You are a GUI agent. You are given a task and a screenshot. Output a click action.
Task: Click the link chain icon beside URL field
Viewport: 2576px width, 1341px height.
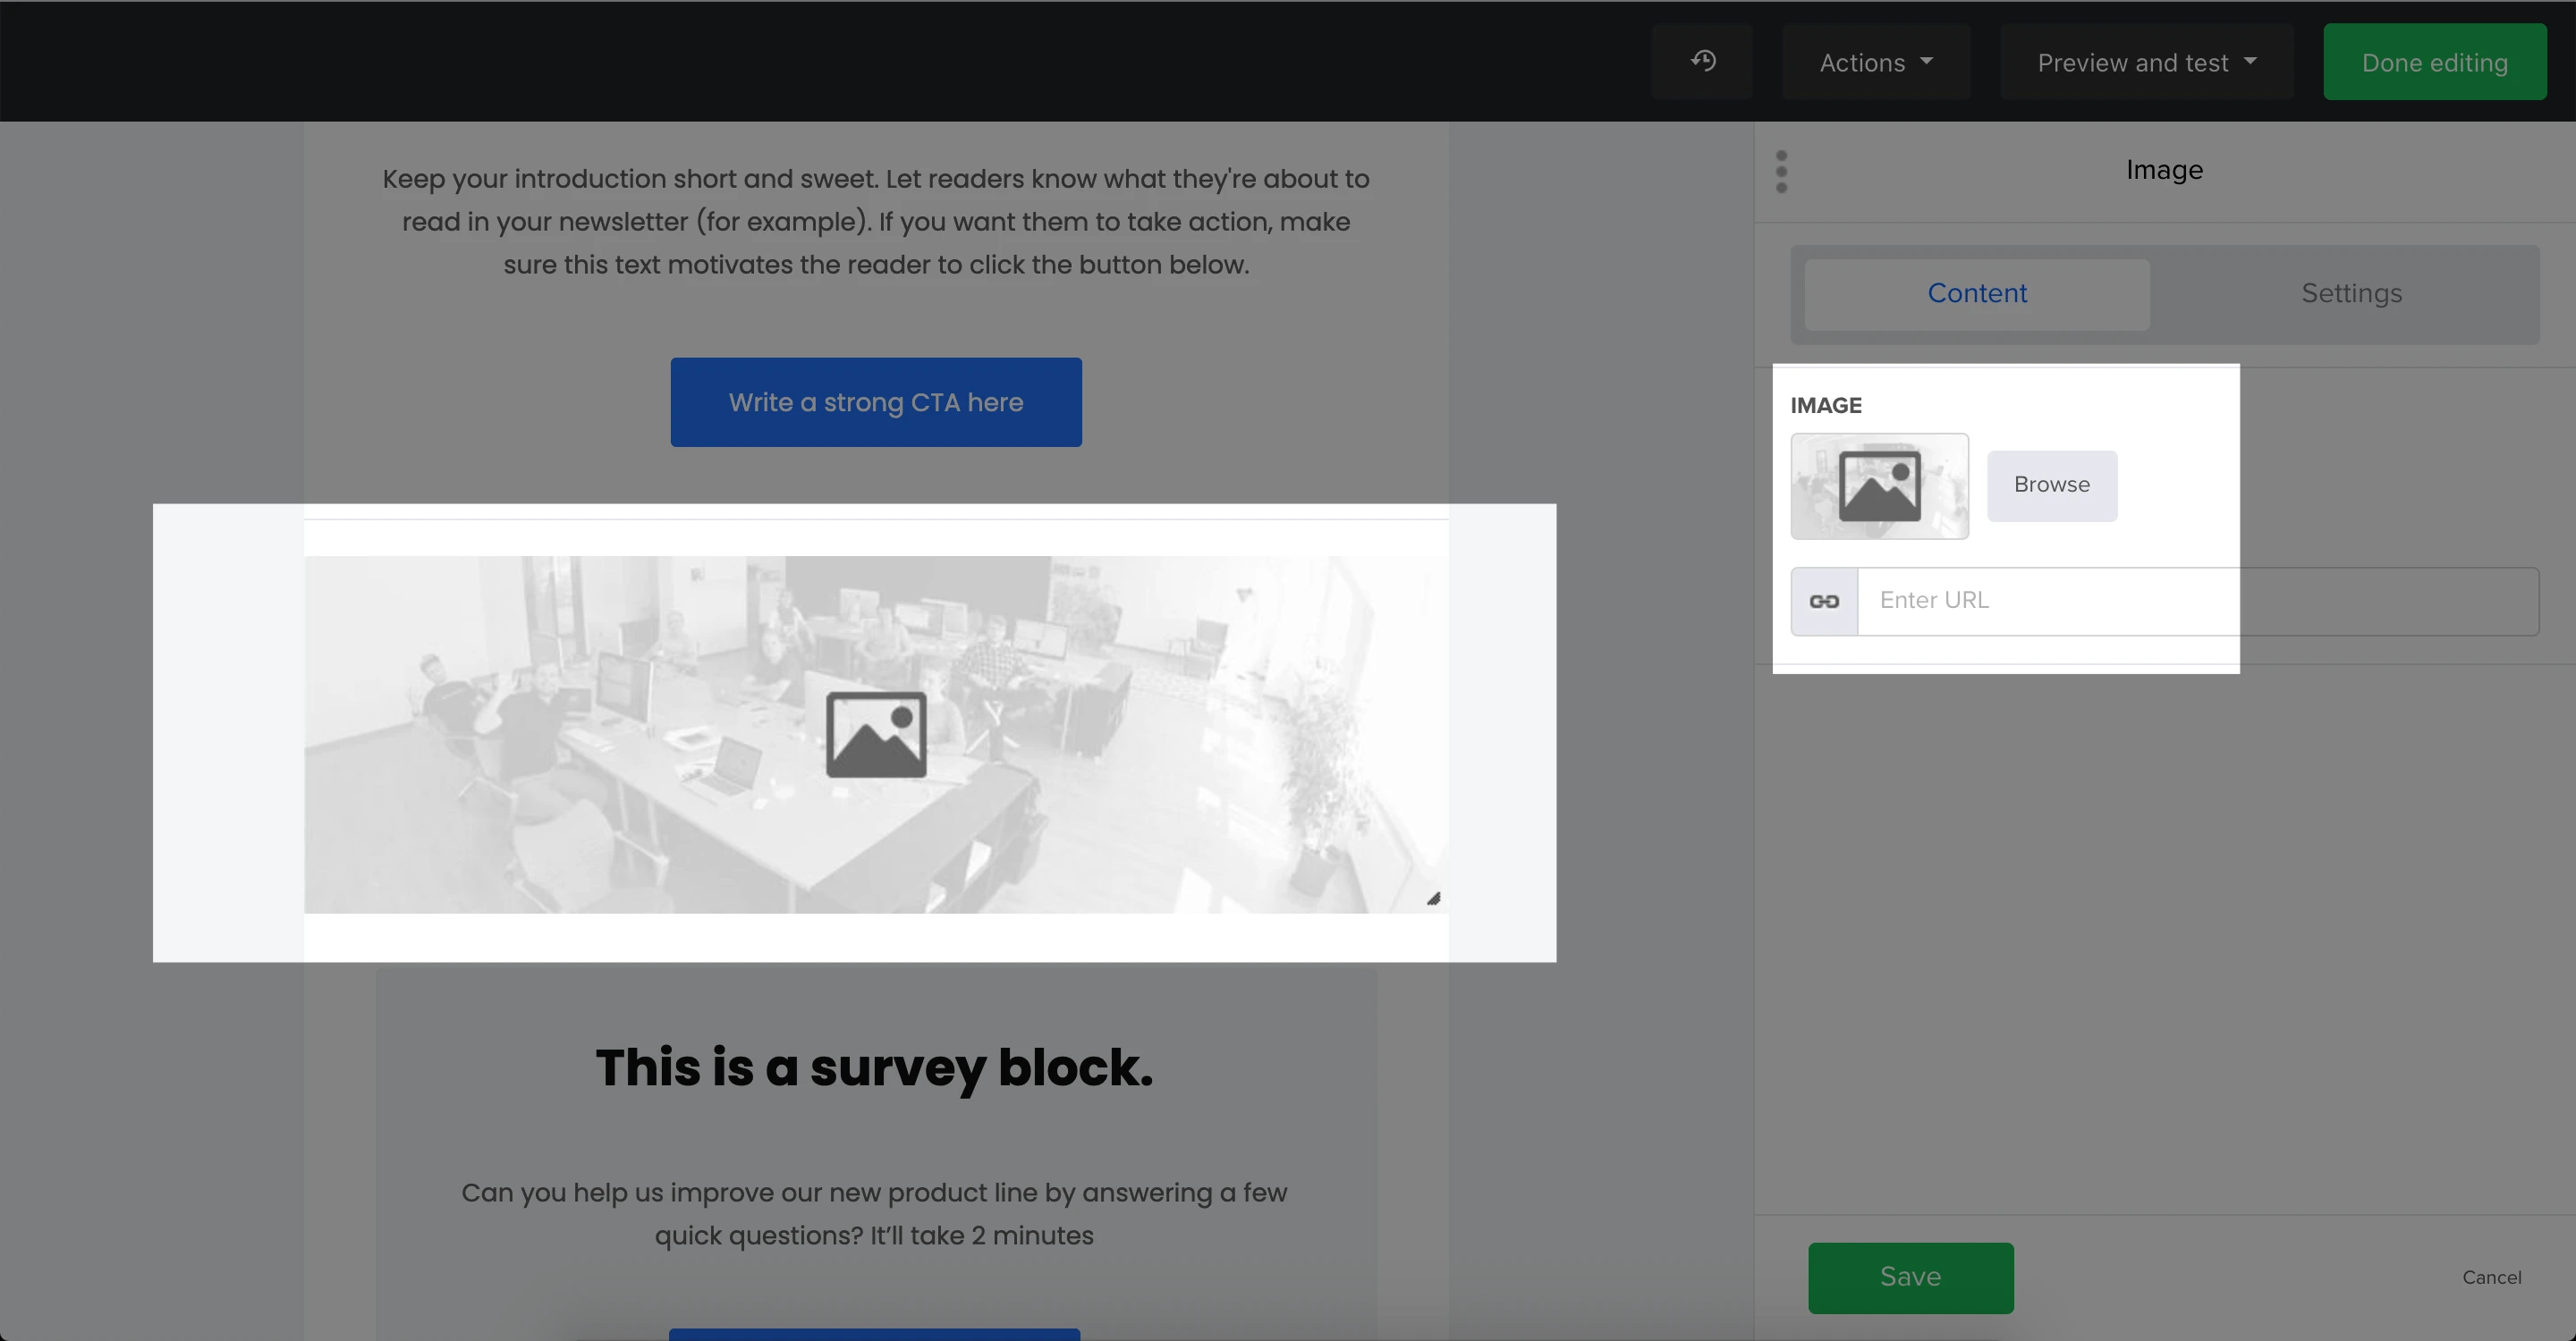coord(1824,602)
